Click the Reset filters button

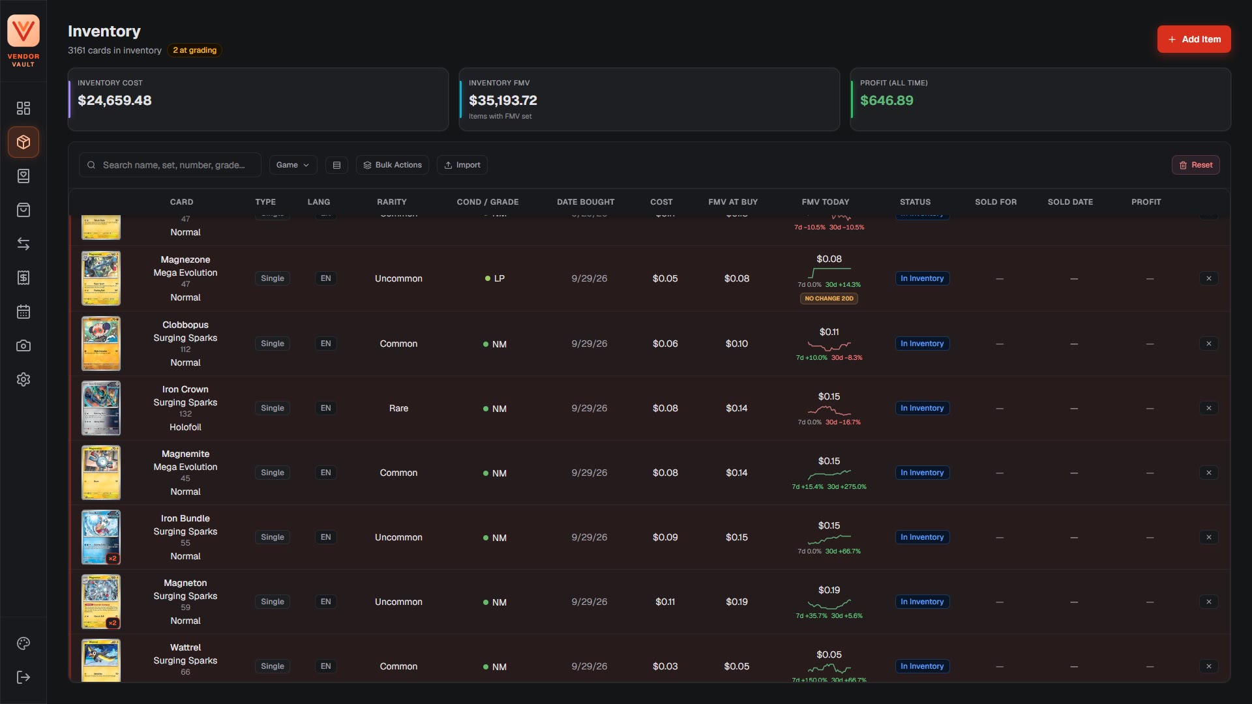1196,165
